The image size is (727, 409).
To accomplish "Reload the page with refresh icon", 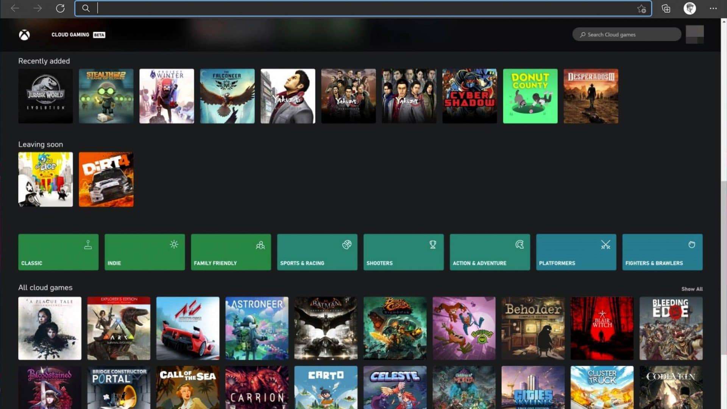I will pyautogui.click(x=60, y=8).
